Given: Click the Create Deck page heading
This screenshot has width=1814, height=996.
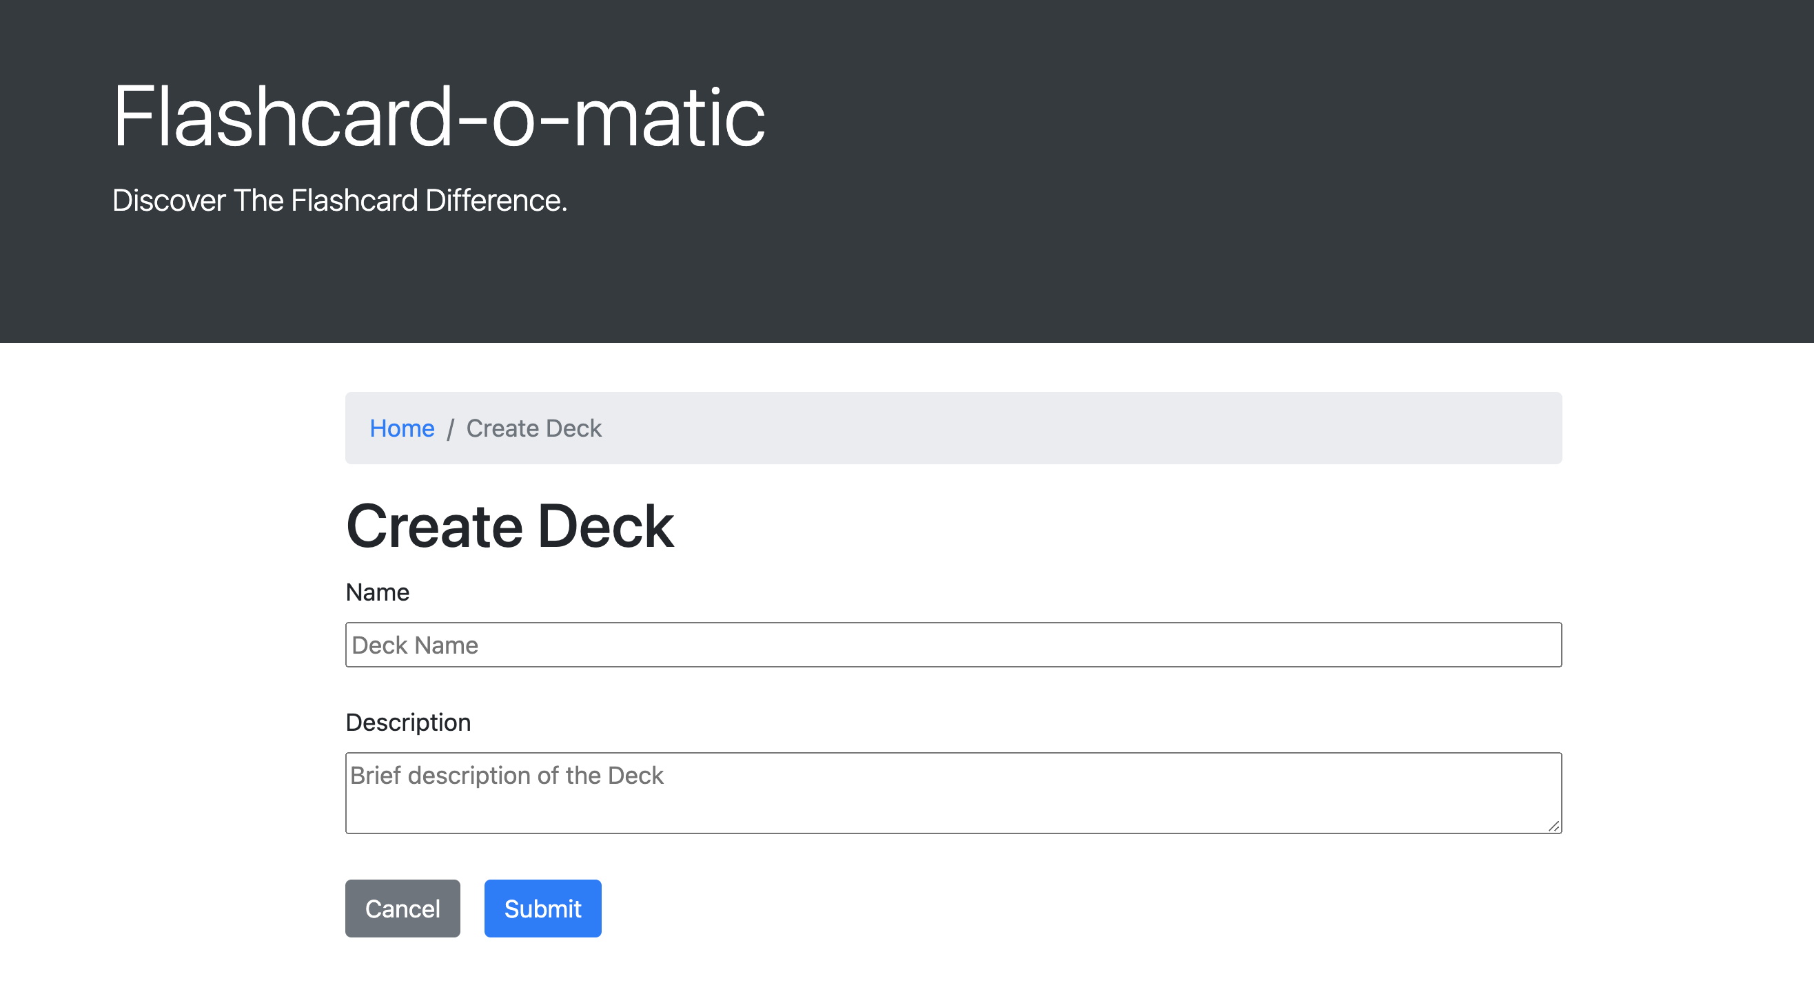Looking at the screenshot, I should pos(509,526).
